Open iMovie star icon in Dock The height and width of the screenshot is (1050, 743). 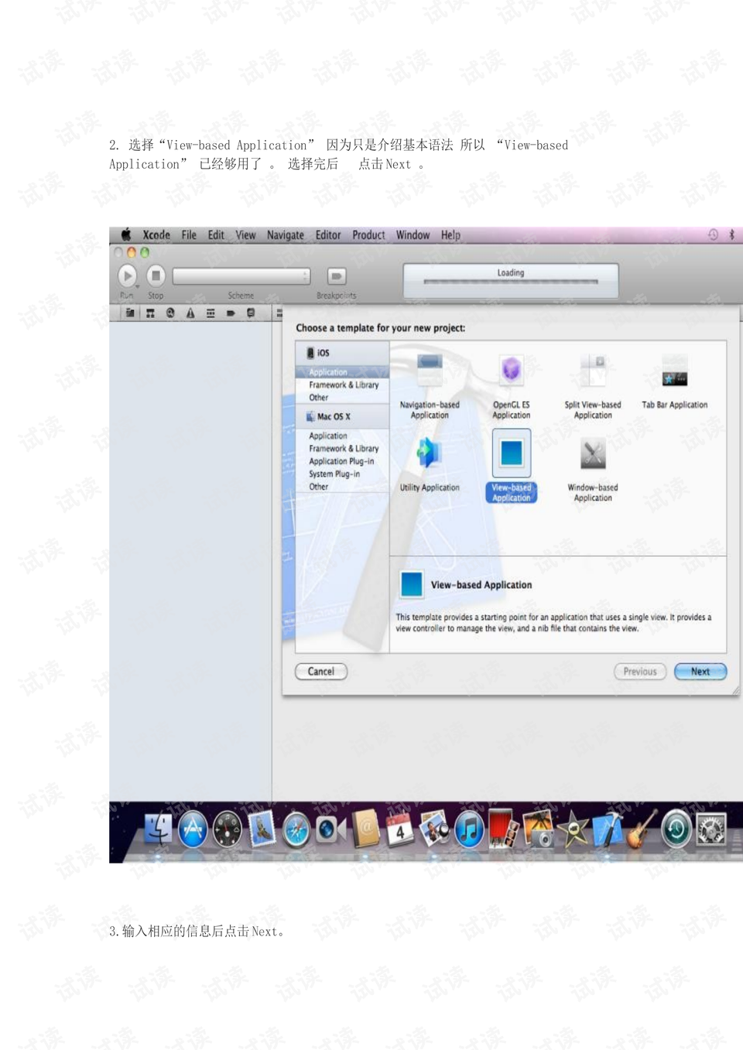(573, 830)
